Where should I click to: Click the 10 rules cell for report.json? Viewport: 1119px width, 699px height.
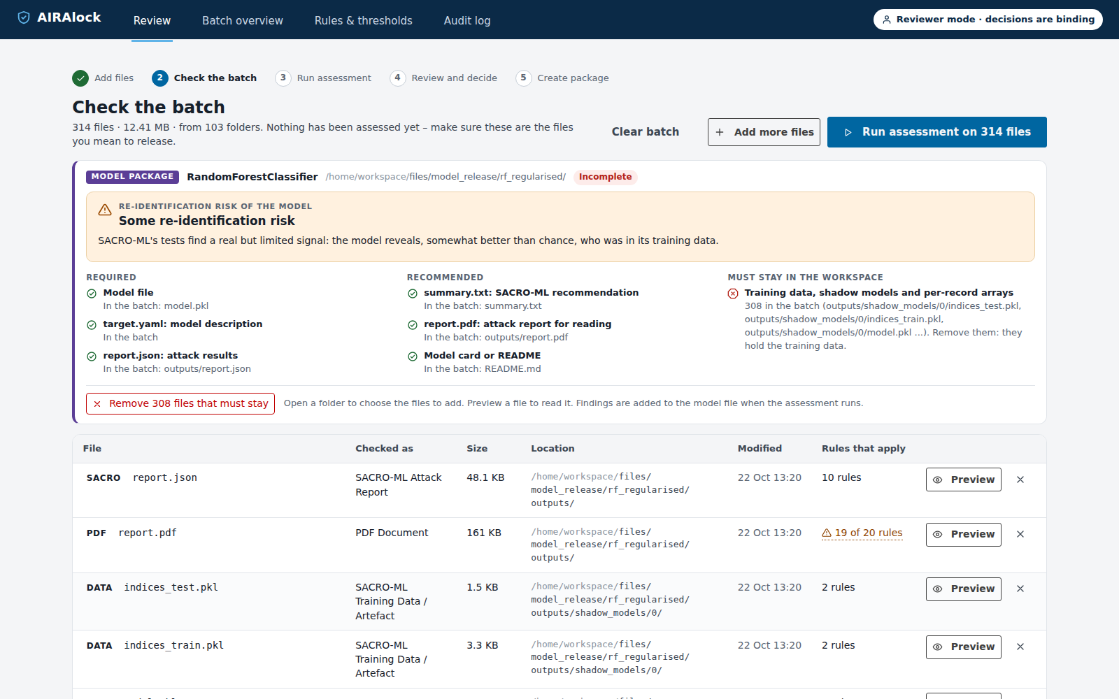(x=841, y=477)
